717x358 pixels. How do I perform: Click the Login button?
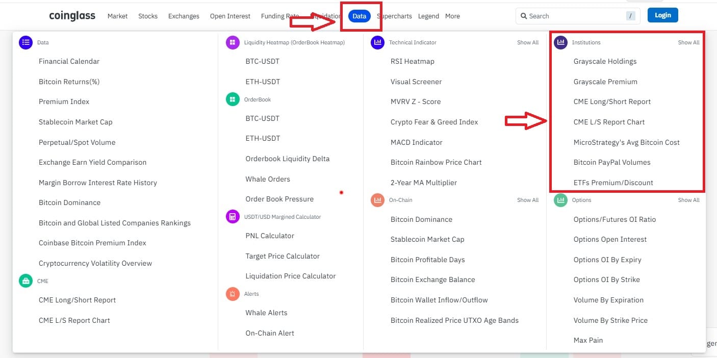(x=663, y=15)
